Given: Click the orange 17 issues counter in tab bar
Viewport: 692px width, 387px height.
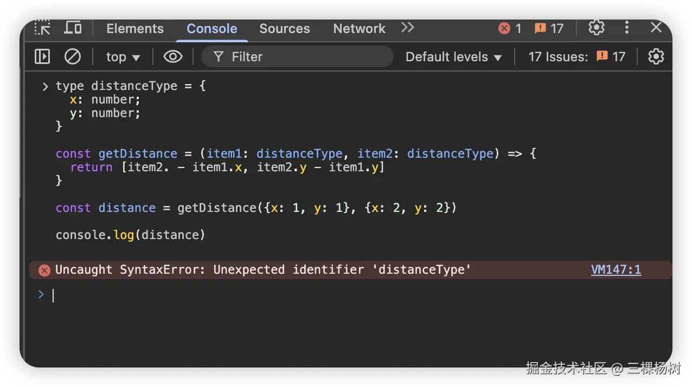Looking at the screenshot, I should (549, 28).
